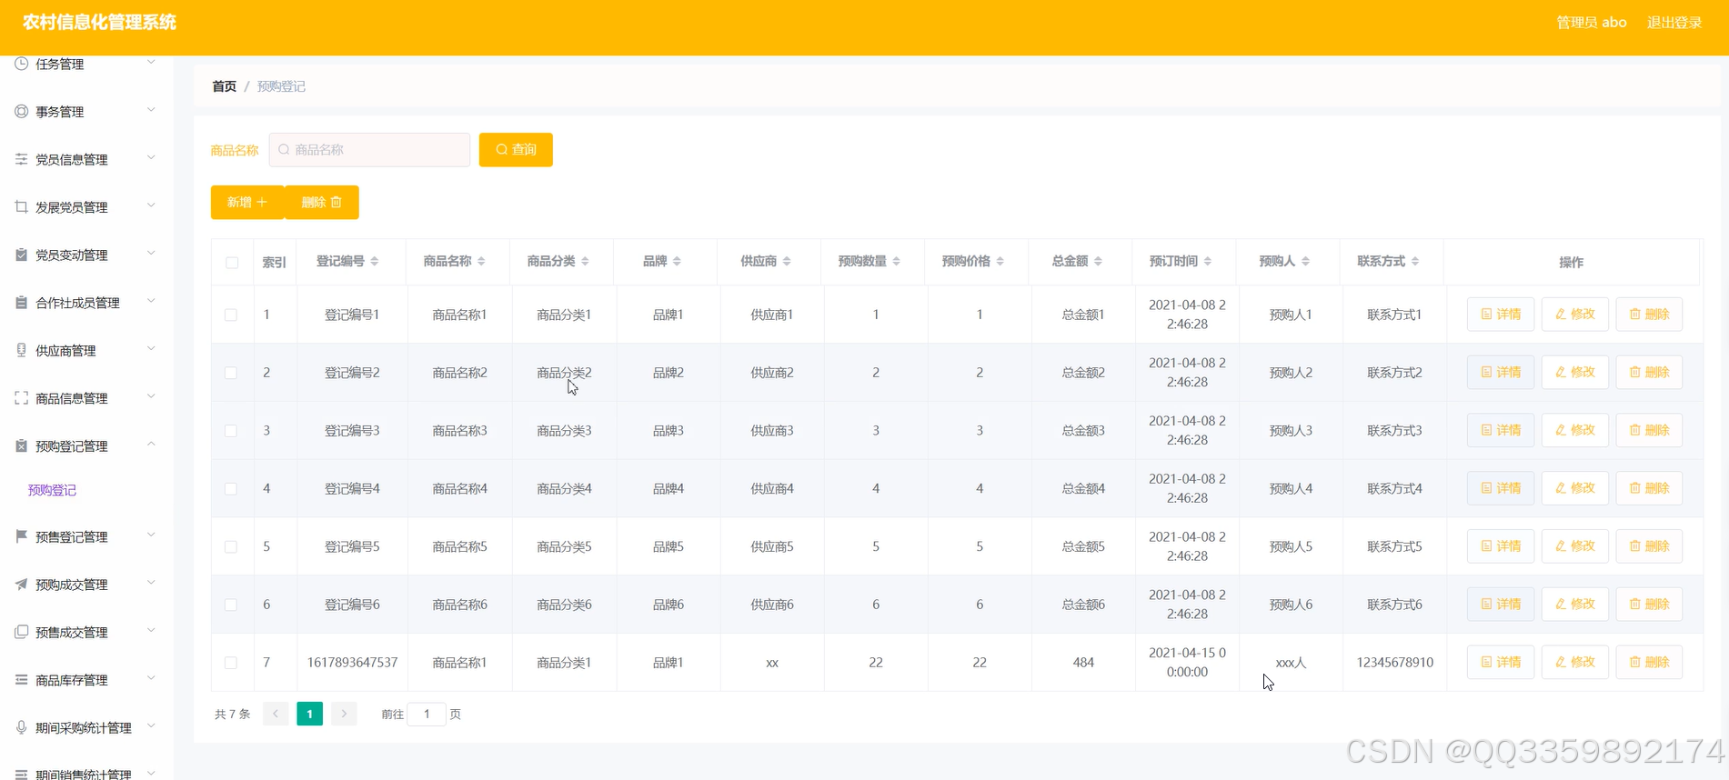1729x780 pixels.
Task: Click the next page arrow
Action: [344, 715]
